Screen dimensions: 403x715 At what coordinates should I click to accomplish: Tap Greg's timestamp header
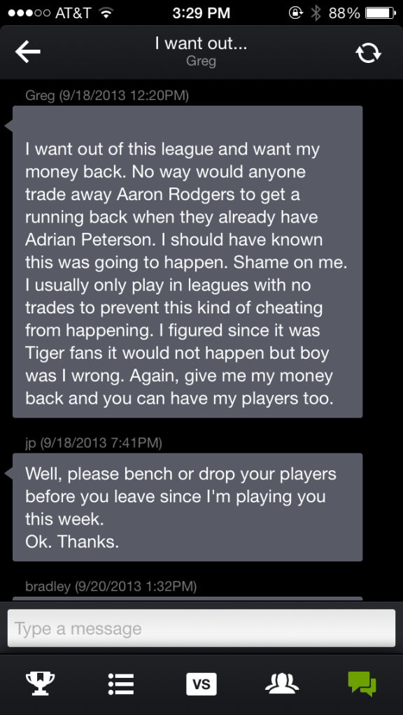(107, 95)
